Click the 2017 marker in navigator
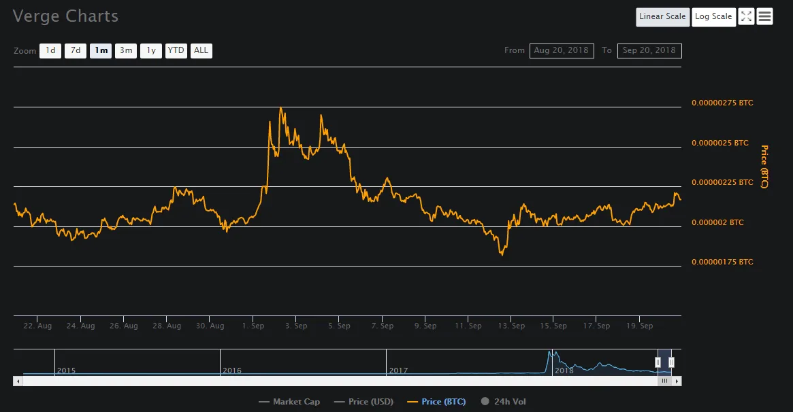The width and height of the screenshot is (793, 412). (398, 371)
